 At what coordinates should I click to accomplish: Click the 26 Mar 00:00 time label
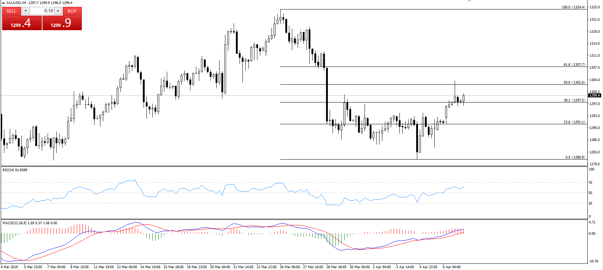290,267
